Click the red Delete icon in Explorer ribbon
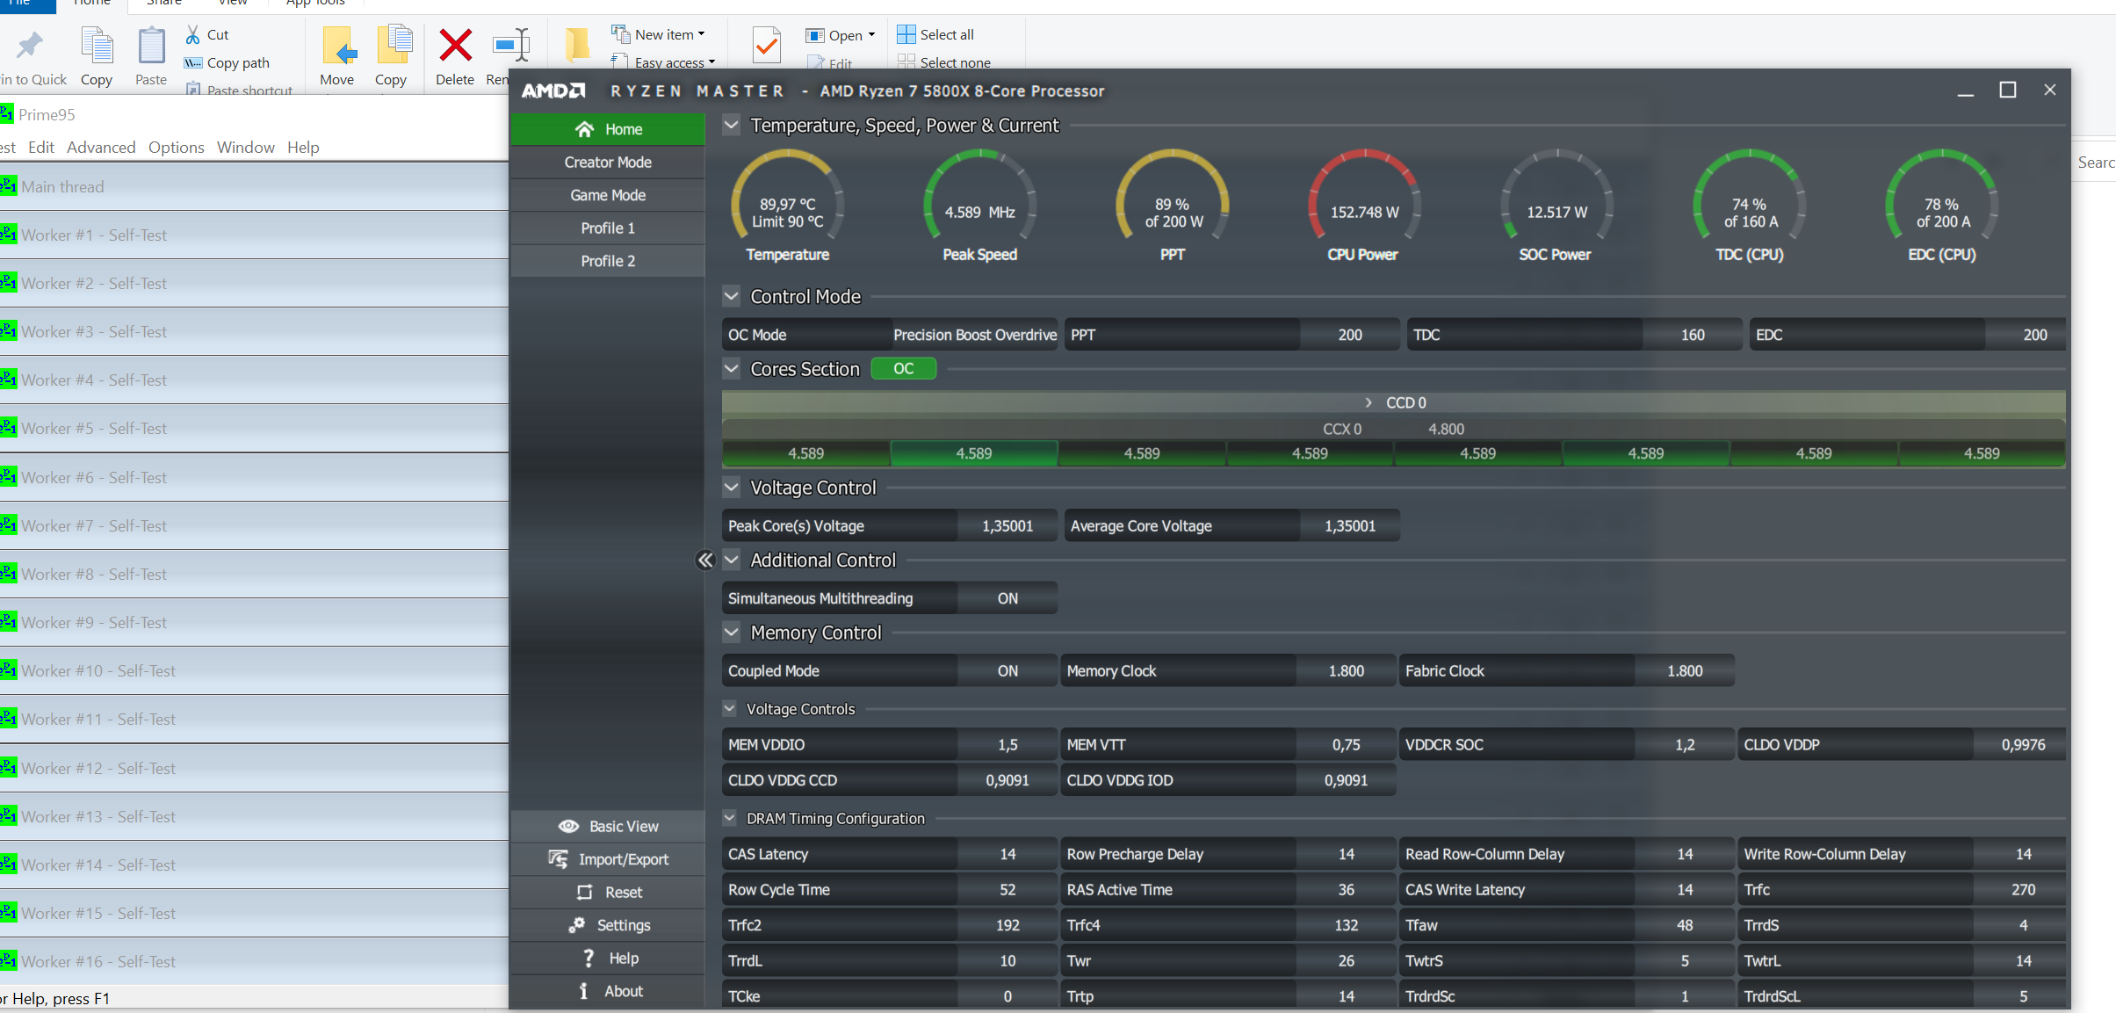Screen dimensions: 2116x1013 [455, 46]
